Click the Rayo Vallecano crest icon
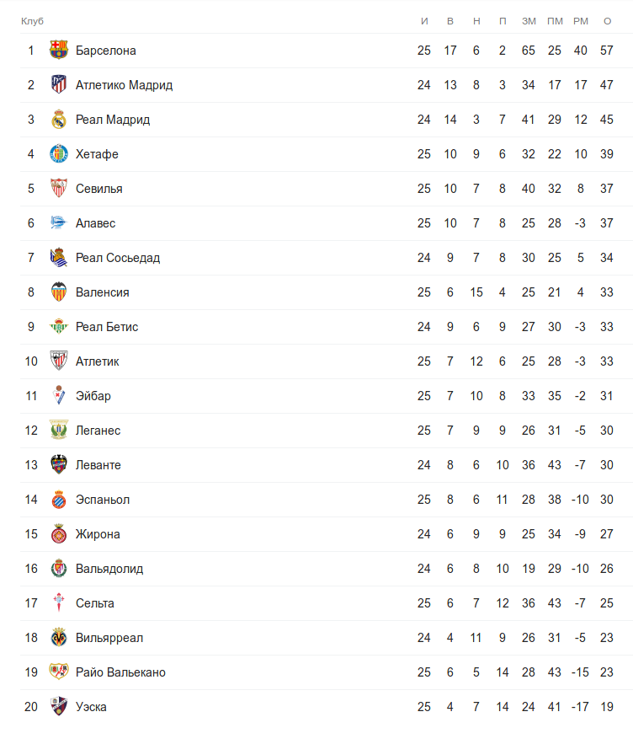The image size is (633, 744). (x=58, y=672)
